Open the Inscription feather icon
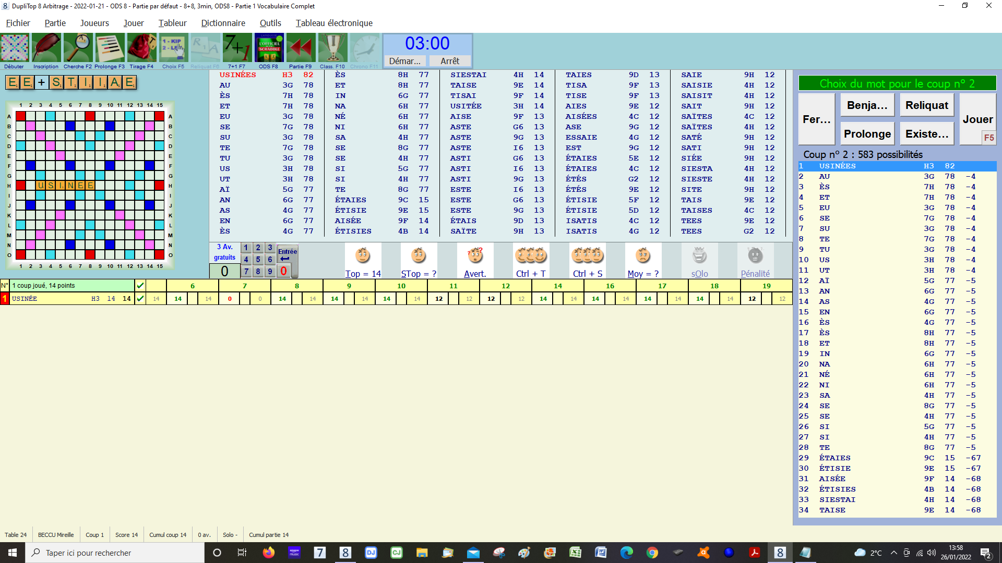 [x=46, y=48]
